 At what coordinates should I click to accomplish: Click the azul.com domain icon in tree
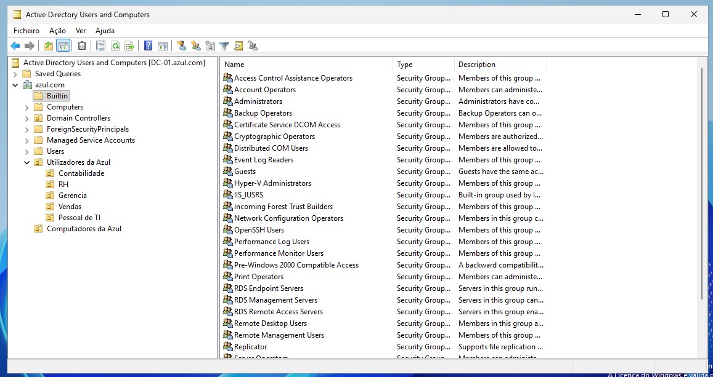27,85
